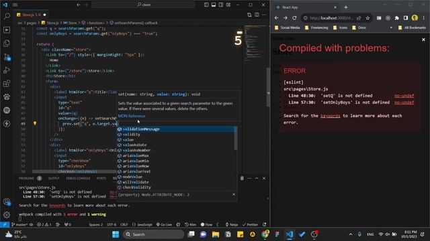
Task: Click Open Changes icon in editor toolbar
Action: [x=249, y=15]
